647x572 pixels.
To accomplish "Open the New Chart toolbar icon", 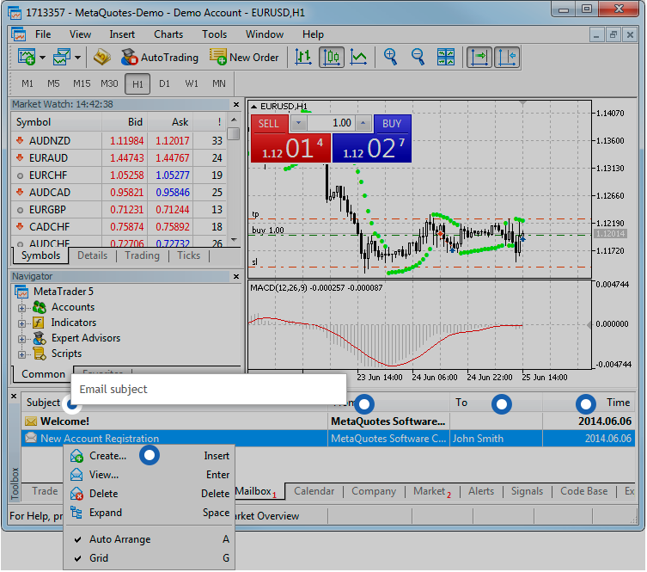I will [27, 57].
